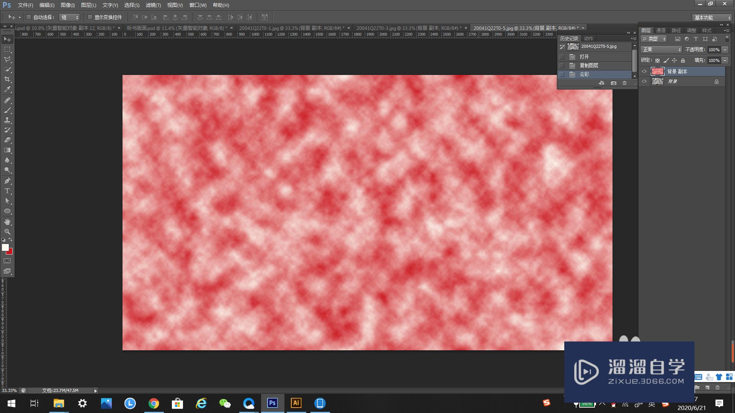Open the 滤镜(T) menu

click(153, 5)
